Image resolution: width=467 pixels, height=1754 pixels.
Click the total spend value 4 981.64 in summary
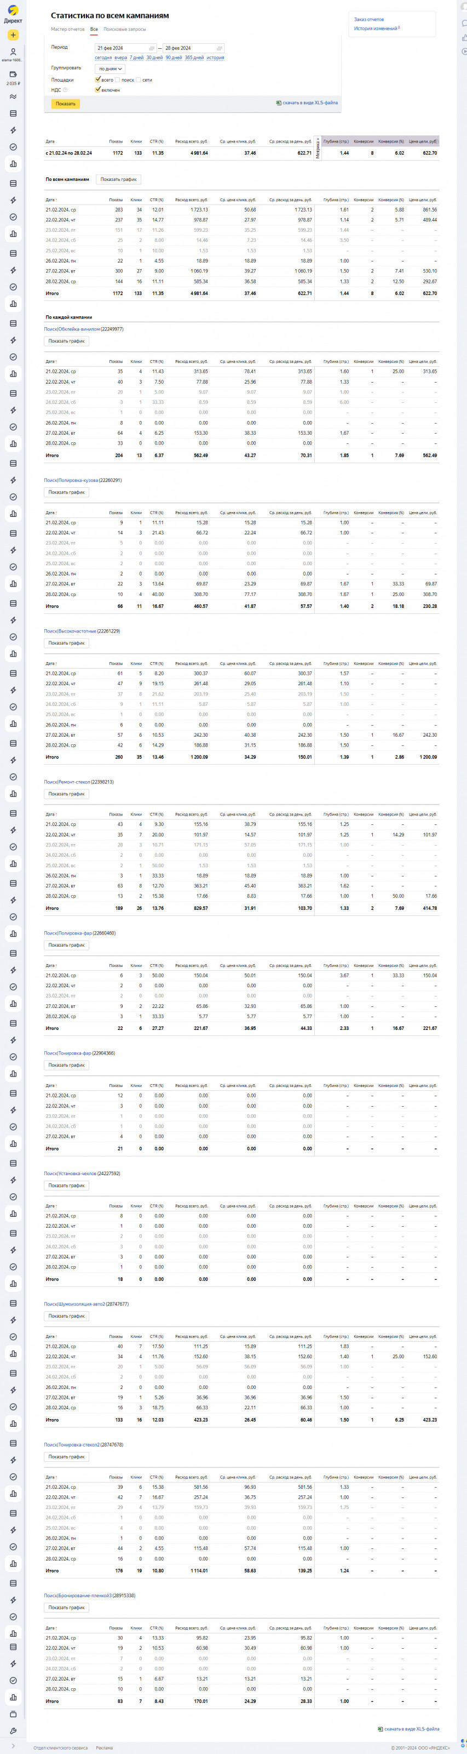pyautogui.click(x=199, y=153)
